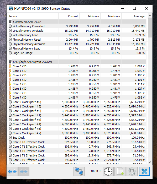Click the scrollbar down arrow
This screenshot has width=157, height=184.
click(150, 162)
